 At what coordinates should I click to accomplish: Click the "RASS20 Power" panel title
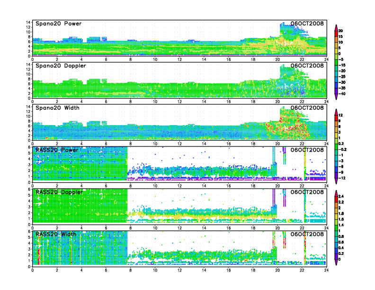(57, 150)
